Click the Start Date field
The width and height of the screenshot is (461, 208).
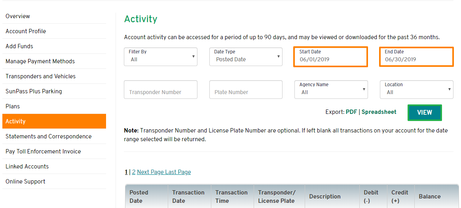(x=330, y=57)
